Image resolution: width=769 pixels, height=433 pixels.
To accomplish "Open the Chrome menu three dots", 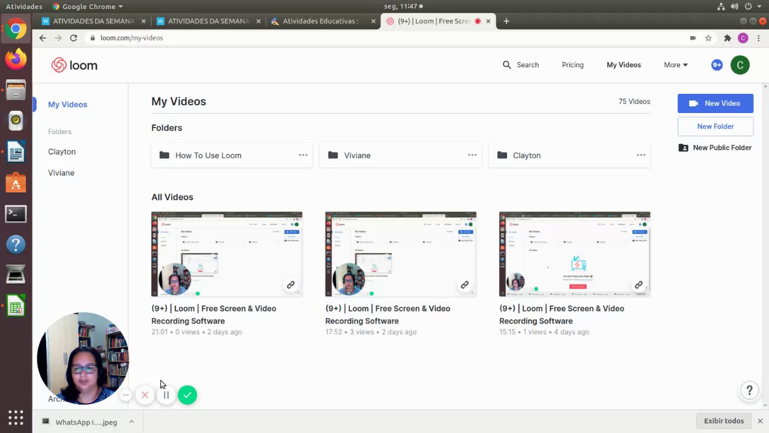I will coord(758,38).
